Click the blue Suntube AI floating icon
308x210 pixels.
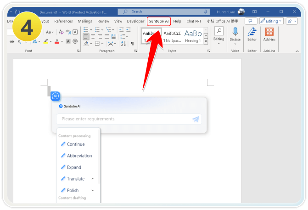tap(55, 96)
